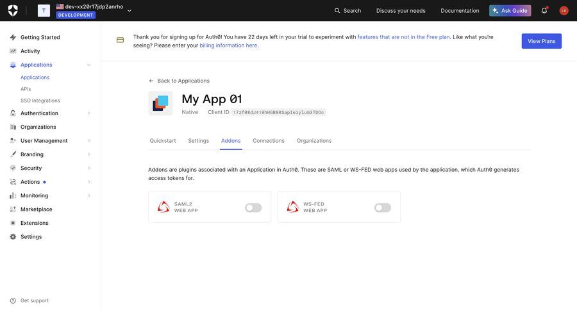Click the Getting Started lightning icon
Image resolution: width=577 pixels, height=310 pixels.
pos(13,37)
